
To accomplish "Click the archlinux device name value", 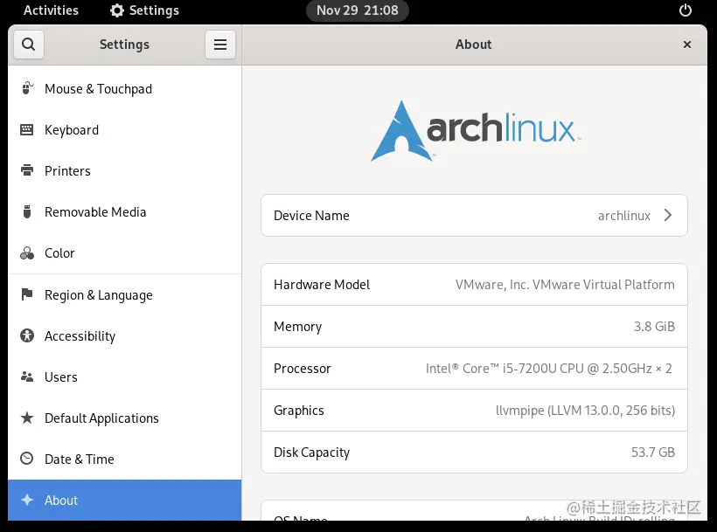I will (x=624, y=216).
